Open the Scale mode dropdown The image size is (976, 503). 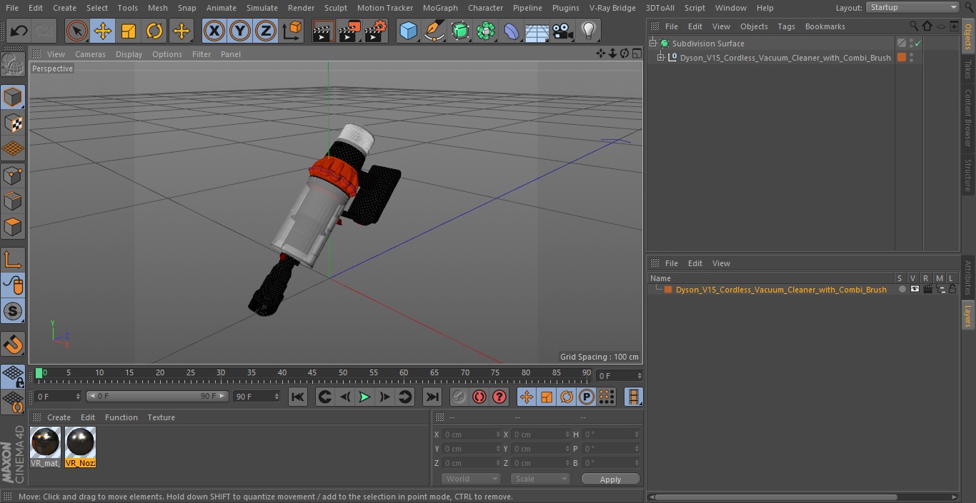pos(539,479)
